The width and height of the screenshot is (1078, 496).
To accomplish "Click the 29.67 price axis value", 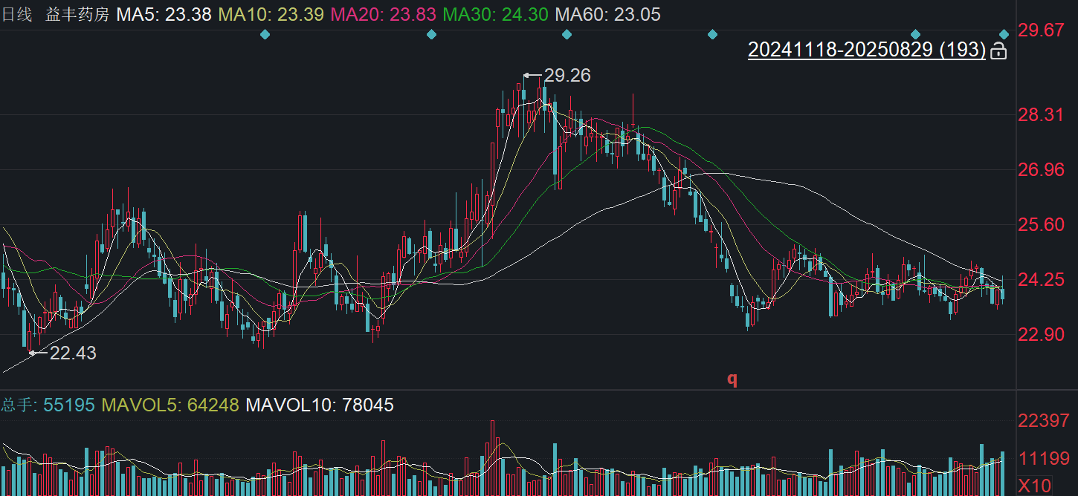I will click(x=1041, y=30).
